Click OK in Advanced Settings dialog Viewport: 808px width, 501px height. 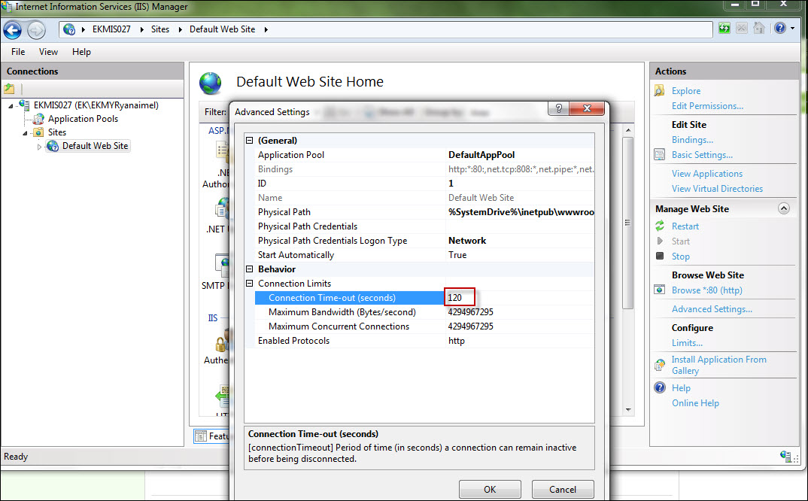[x=490, y=489]
